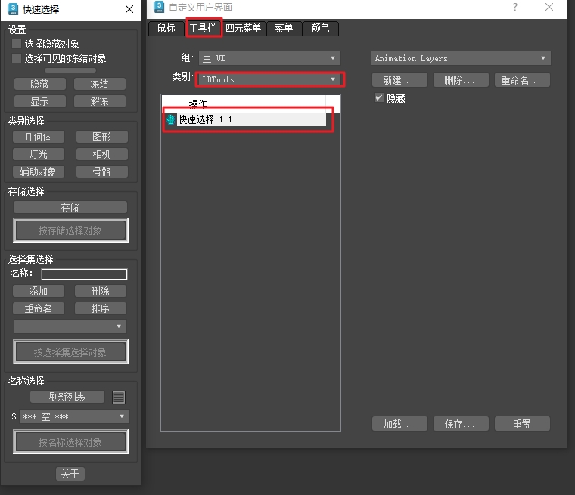Expand the Animation Layers dropdown

click(x=461, y=58)
